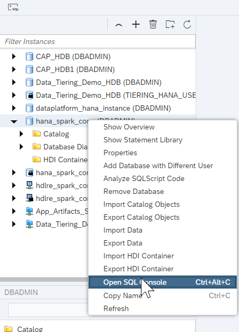Screen dimensions: 239x332
Task: Choose Import Data menu entry
Action: pos(162,230)
